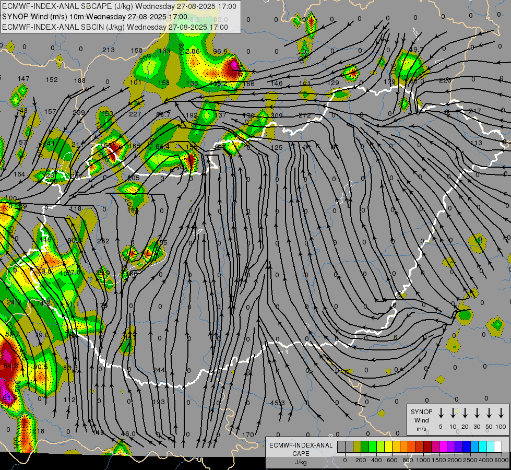Pick the olive swatch before 200 in CAPE scale
Viewport: 511px width, 470px height.
click(357, 447)
